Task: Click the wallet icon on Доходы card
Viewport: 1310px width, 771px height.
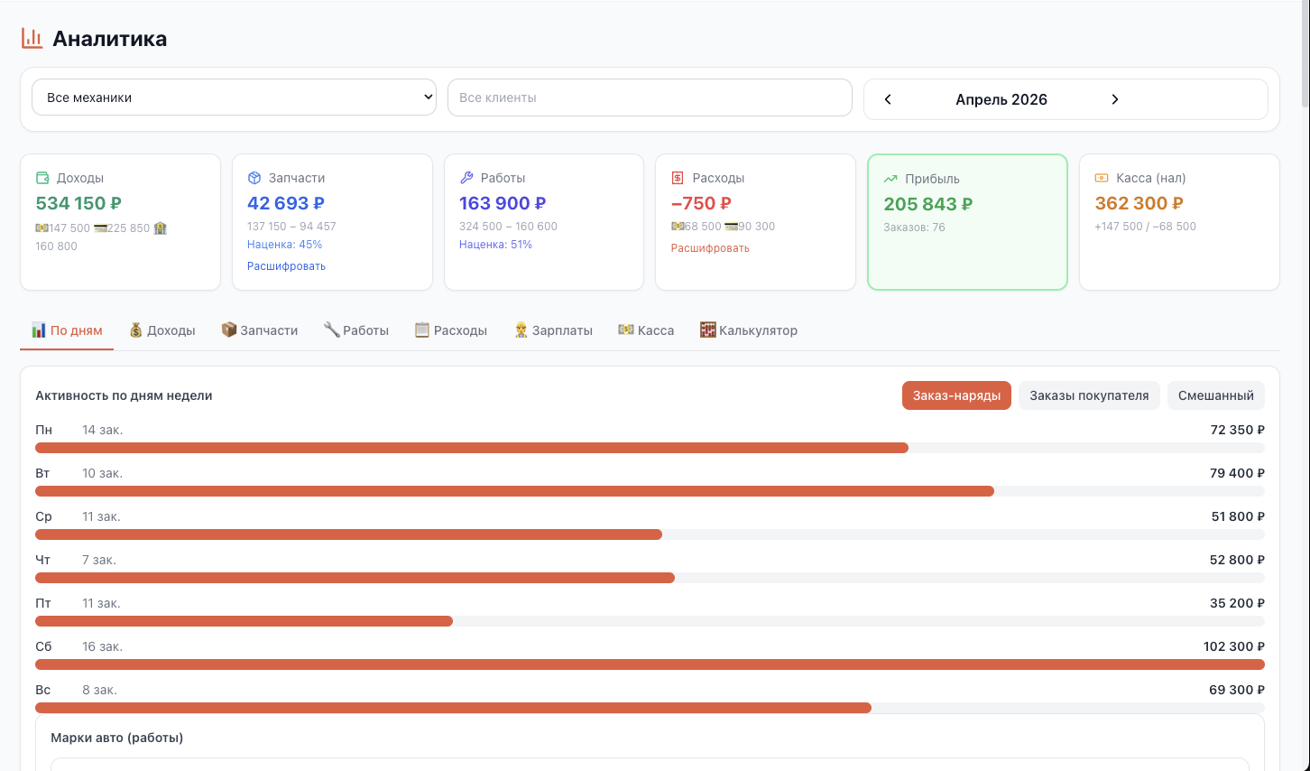Action: (42, 178)
